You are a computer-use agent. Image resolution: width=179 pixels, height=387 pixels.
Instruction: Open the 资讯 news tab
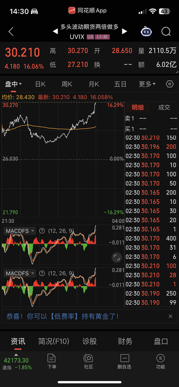pos(18,342)
